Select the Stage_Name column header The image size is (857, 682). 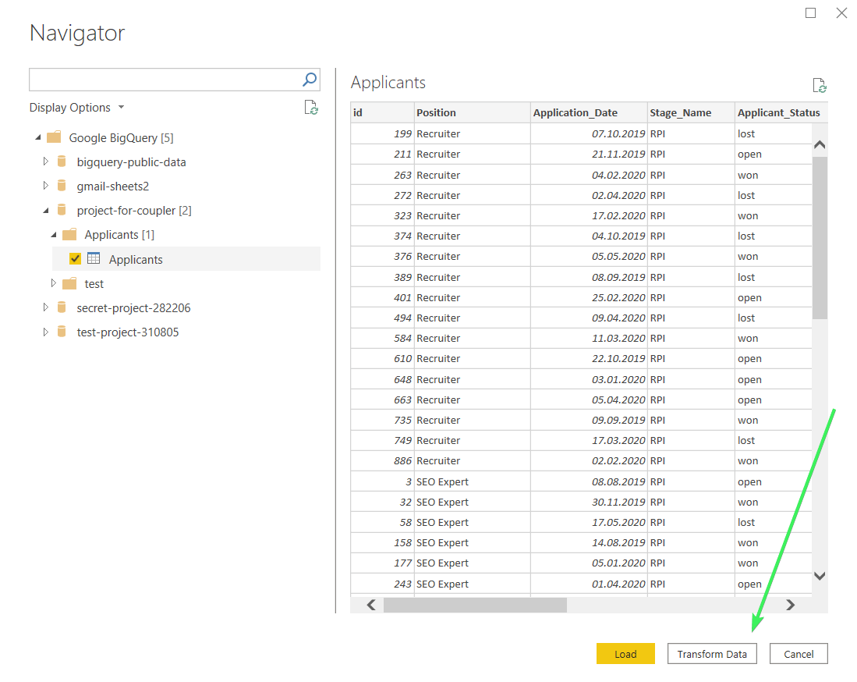(x=692, y=112)
